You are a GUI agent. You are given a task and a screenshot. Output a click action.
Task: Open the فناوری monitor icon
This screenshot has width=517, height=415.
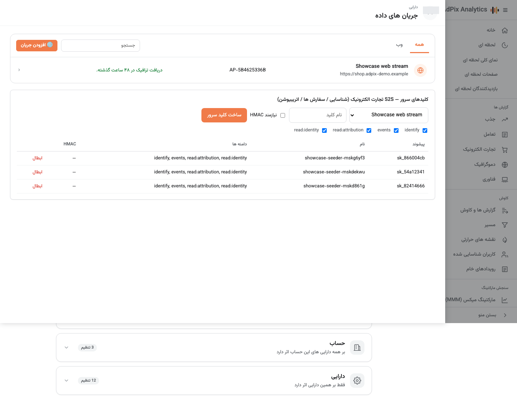point(505,179)
